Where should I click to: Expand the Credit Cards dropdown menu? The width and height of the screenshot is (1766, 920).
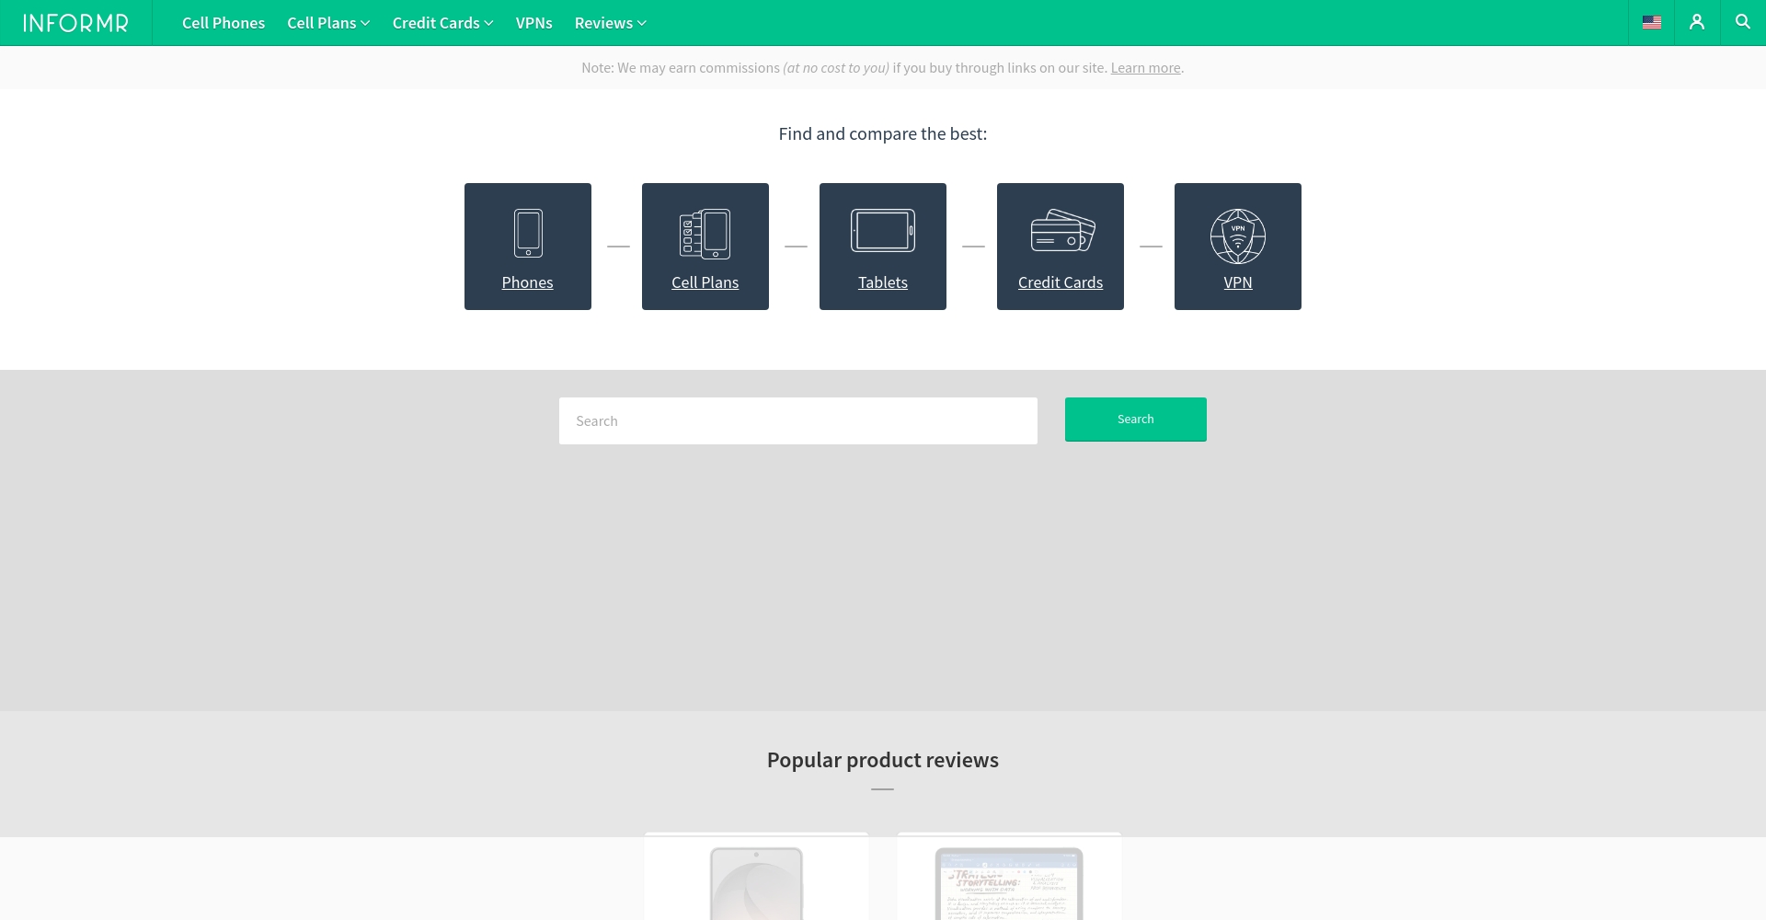[x=442, y=23]
